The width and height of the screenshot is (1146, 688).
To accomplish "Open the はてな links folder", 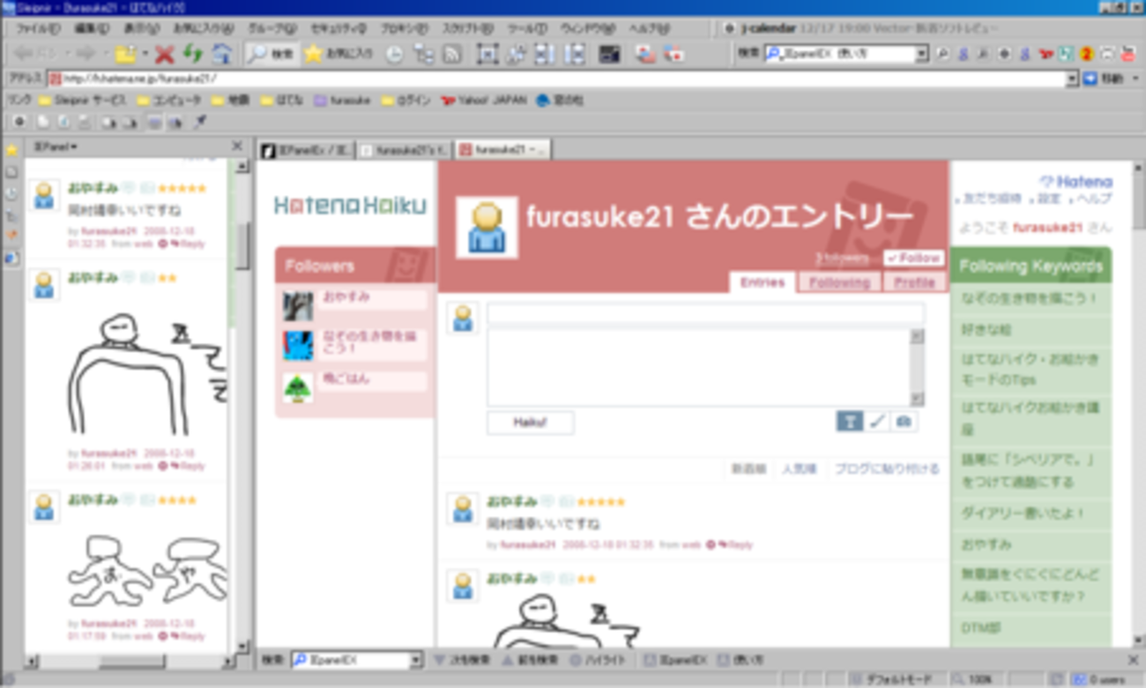I will click(282, 101).
